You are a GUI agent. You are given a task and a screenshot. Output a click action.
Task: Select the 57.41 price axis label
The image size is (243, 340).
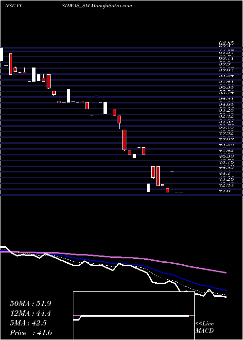[x=226, y=82]
